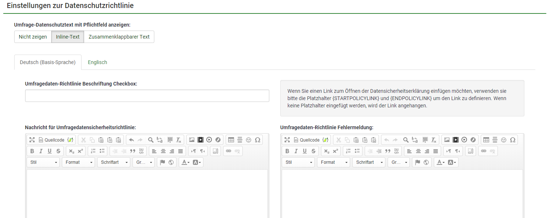This screenshot has width=547, height=218.
Task: Expand the Format dropdown in the Fehlermeldung editor
Action: tap(333, 162)
